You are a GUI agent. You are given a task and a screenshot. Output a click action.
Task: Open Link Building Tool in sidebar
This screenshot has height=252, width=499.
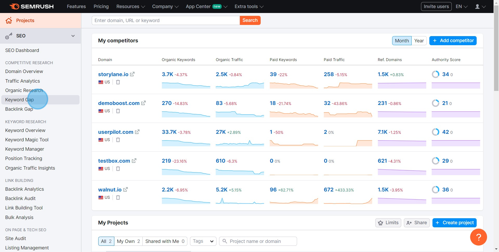coord(24,208)
